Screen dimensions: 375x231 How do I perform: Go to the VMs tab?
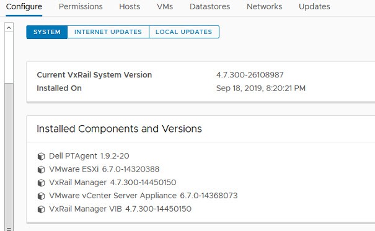click(x=165, y=7)
